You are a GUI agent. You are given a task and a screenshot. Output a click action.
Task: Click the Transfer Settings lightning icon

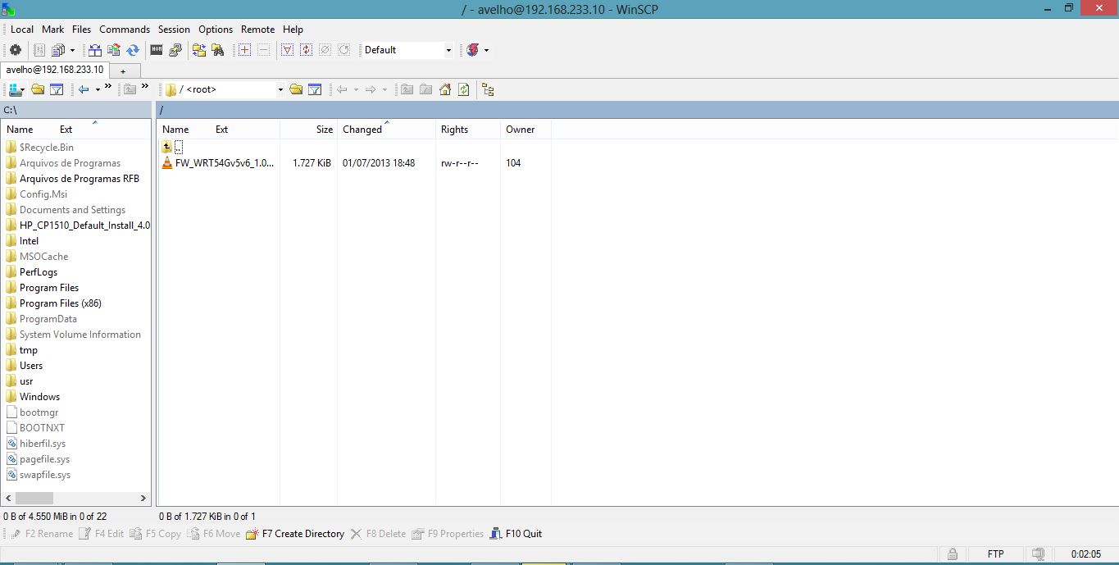[474, 49]
